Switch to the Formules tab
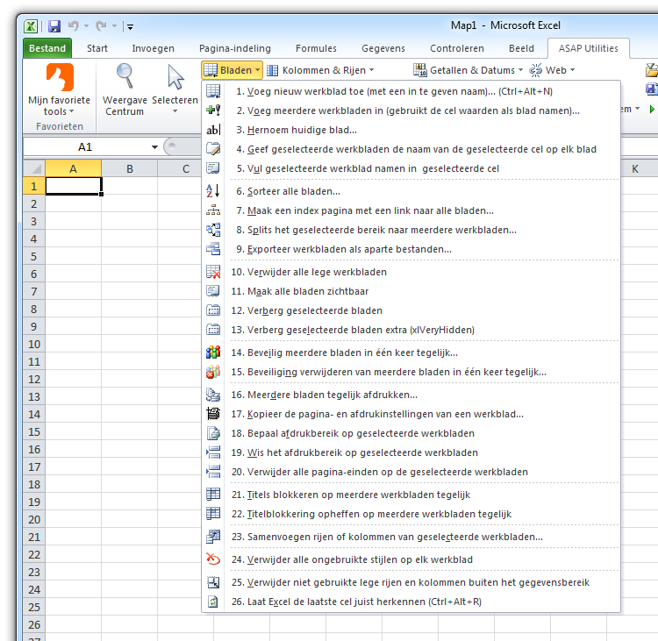 316,48
